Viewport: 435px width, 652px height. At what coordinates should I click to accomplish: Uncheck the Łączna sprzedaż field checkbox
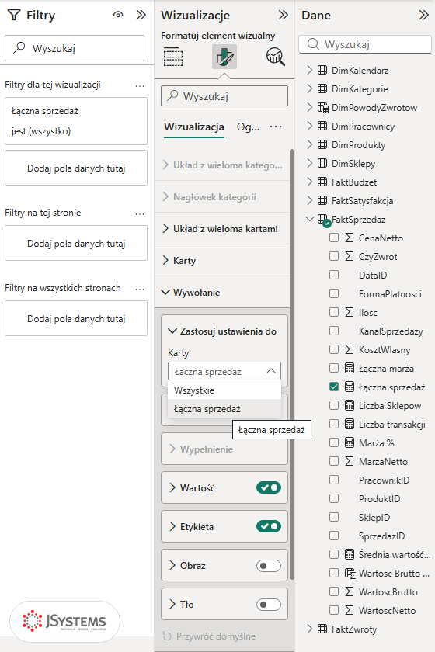tap(334, 387)
